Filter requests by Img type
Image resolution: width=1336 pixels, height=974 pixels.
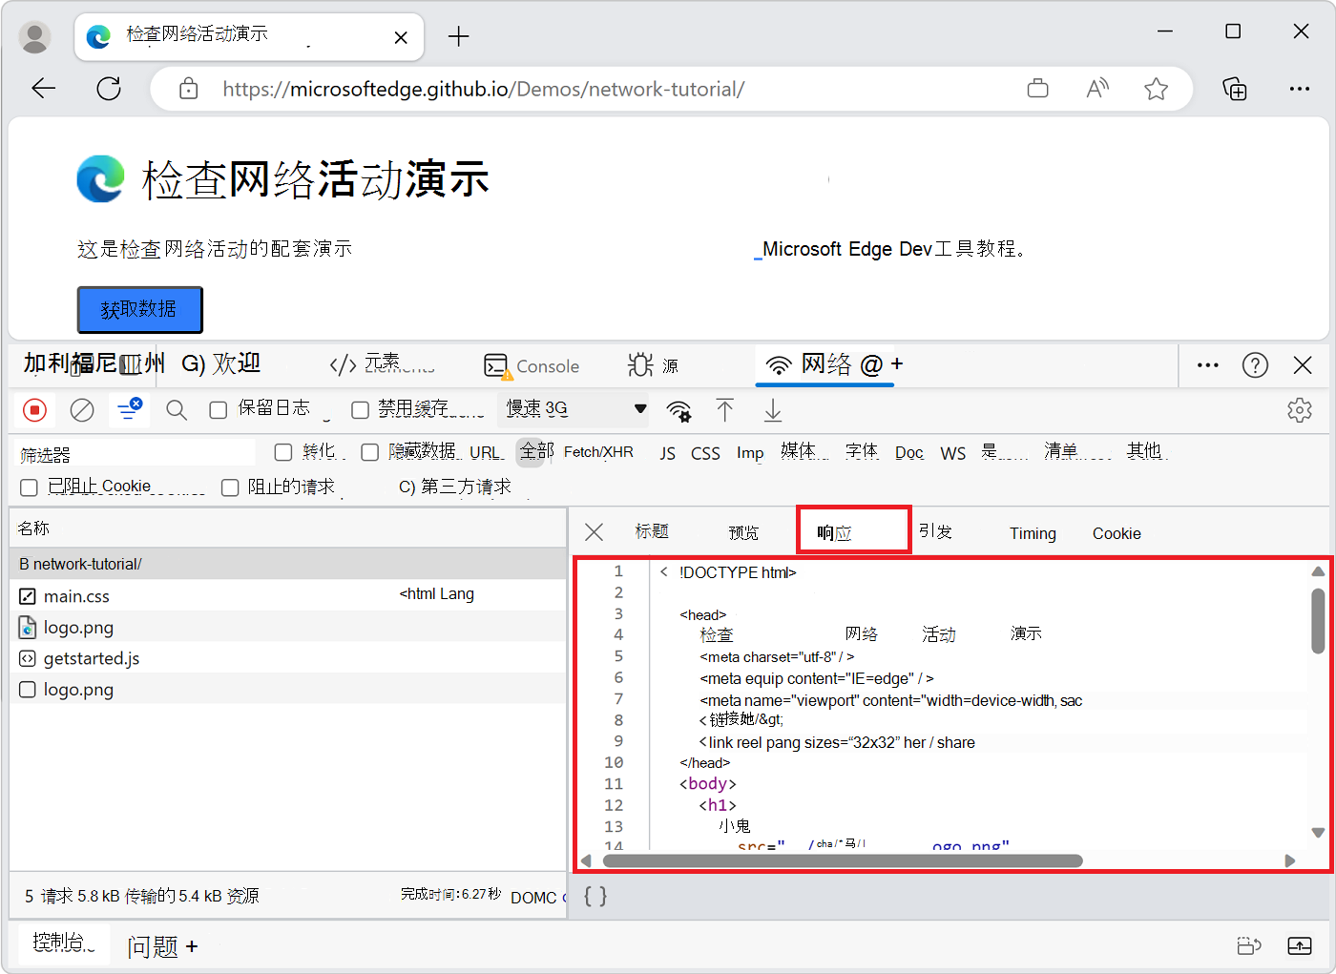[x=750, y=453]
